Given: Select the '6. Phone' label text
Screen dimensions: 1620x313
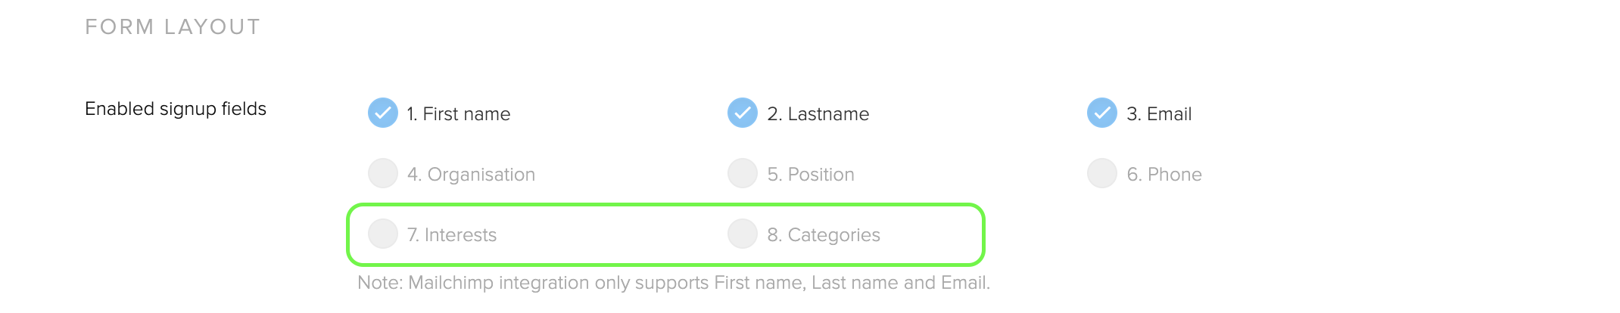Looking at the screenshot, I should 1164,175.
